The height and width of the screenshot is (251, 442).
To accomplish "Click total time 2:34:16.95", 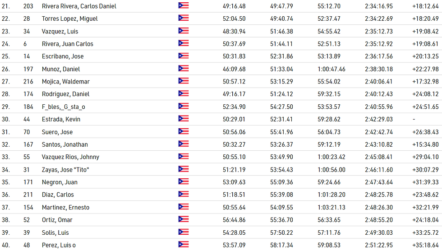I will 378,6.
